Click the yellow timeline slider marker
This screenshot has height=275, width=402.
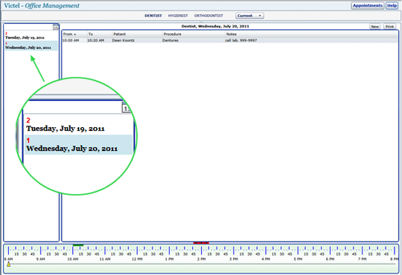coord(8,264)
